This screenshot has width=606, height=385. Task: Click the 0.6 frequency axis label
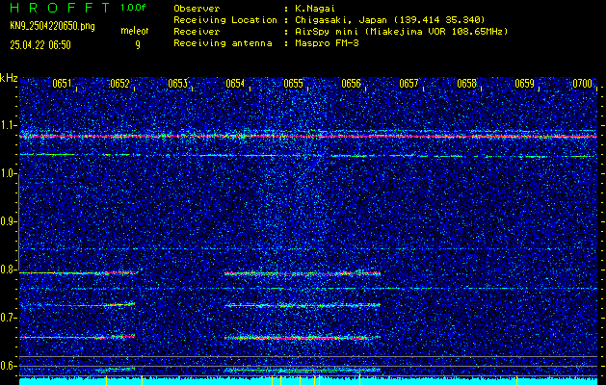coord(8,366)
